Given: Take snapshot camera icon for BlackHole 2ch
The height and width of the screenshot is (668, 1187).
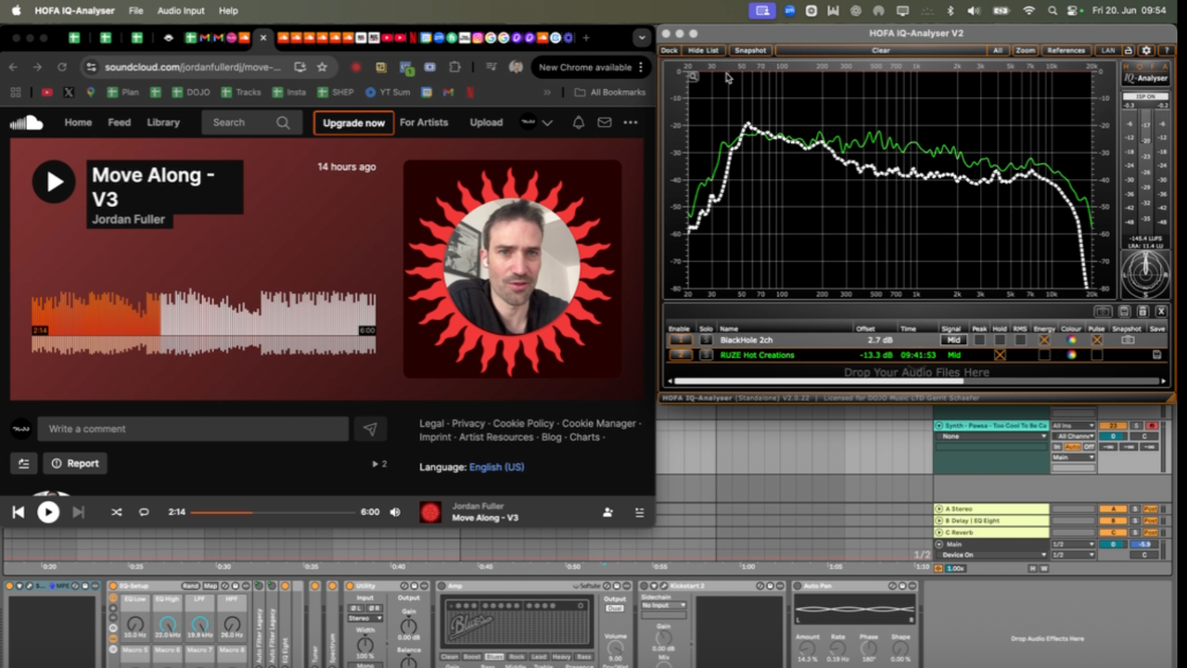Looking at the screenshot, I should coord(1128,340).
